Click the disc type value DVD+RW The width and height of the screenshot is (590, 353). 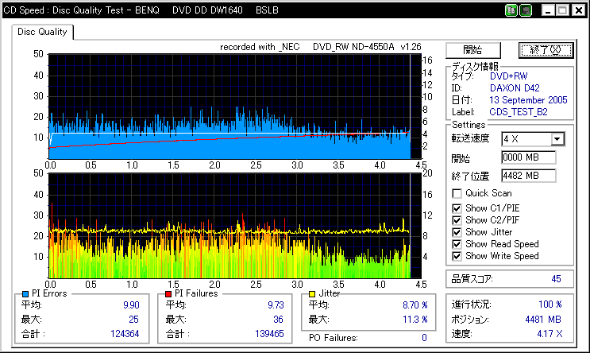(x=509, y=76)
